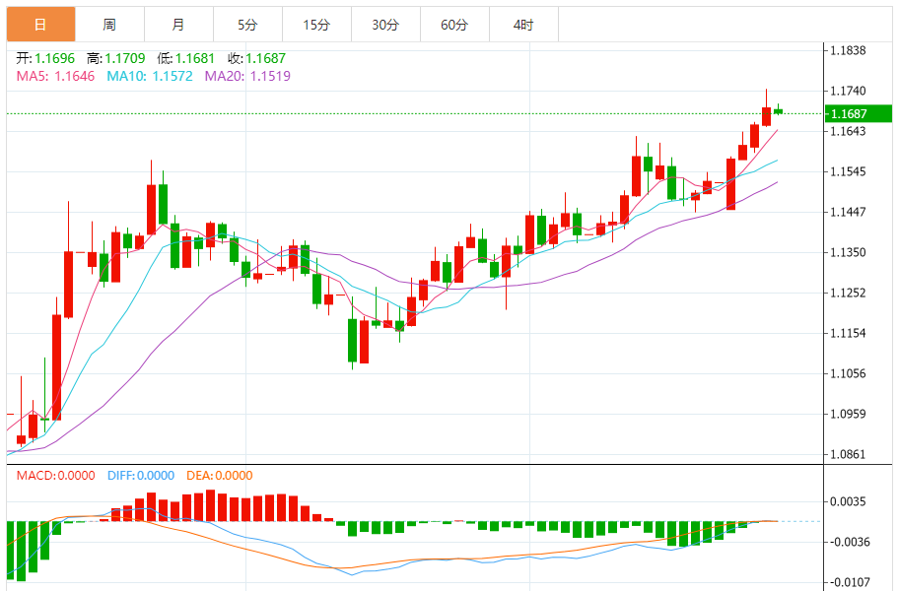Click the 1.1643 price axis label
The width and height of the screenshot is (898, 591).
(x=848, y=131)
